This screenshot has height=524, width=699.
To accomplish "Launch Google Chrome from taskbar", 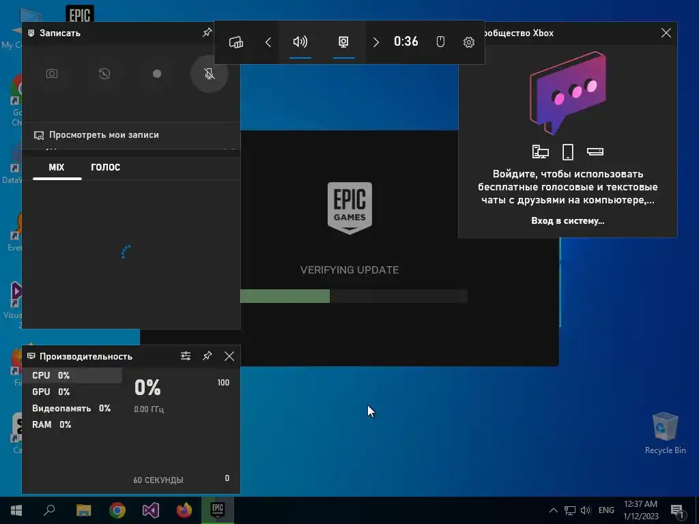I will coord(117,510).
